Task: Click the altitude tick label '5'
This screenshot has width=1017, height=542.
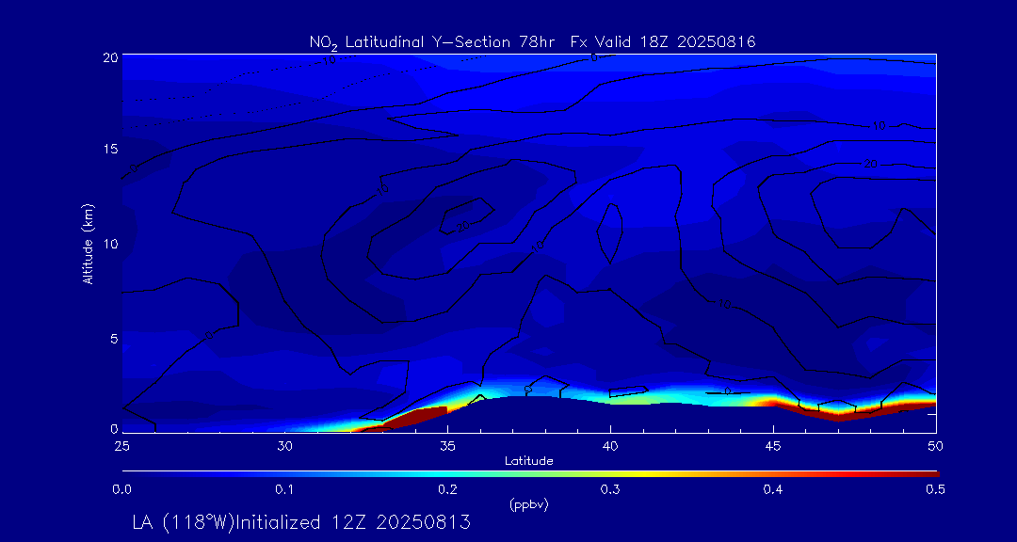Action: pyautogui.click(x=114, y=339)
